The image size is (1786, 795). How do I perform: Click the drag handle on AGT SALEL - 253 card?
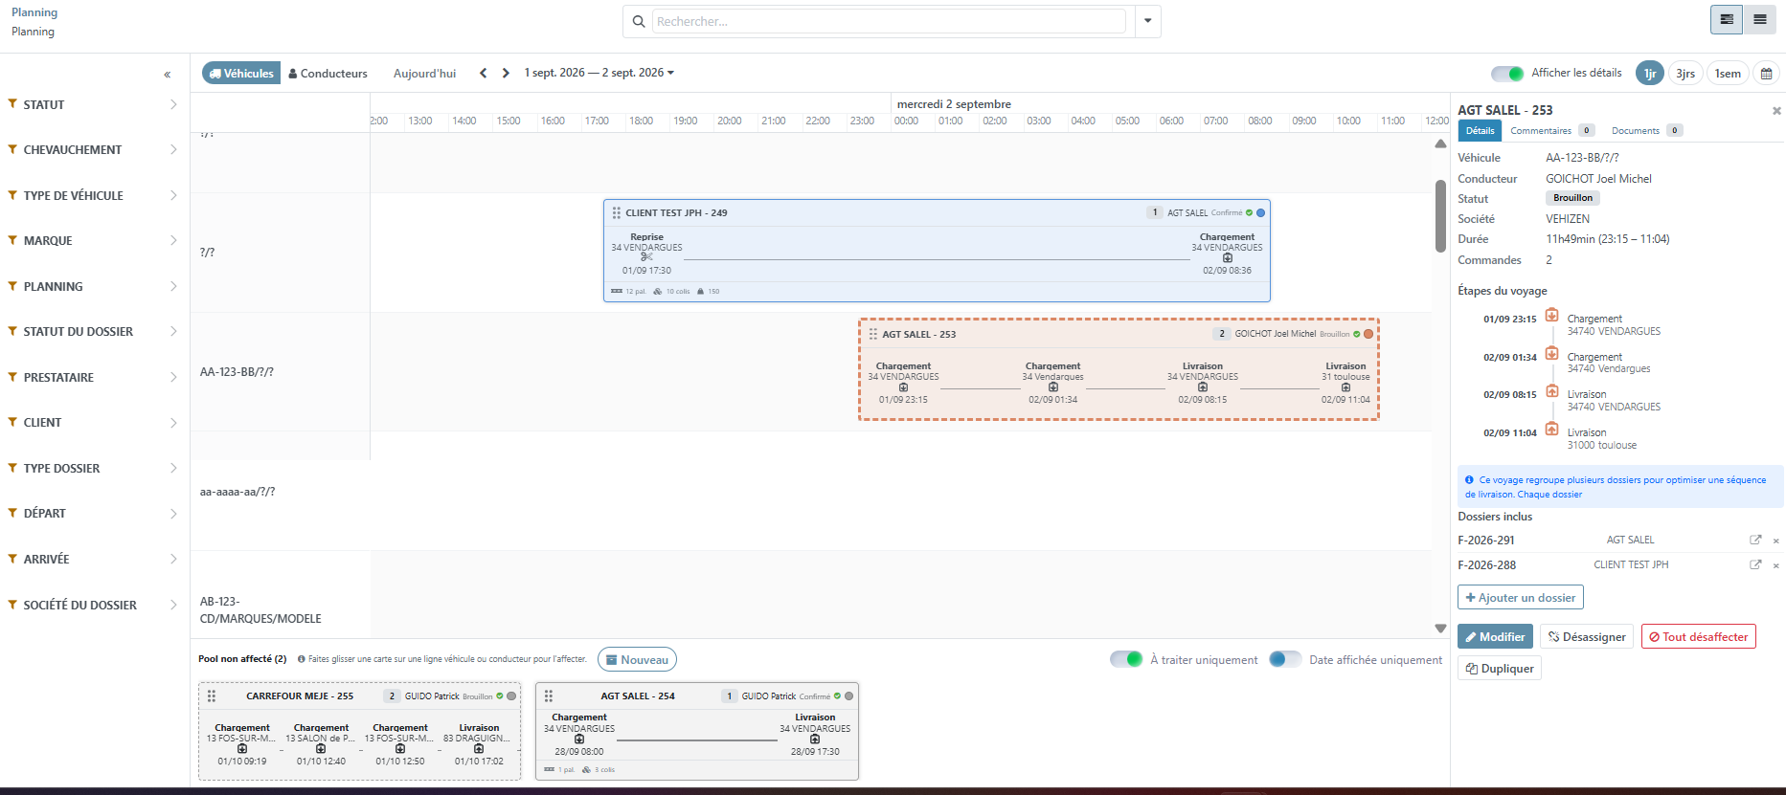873,334
